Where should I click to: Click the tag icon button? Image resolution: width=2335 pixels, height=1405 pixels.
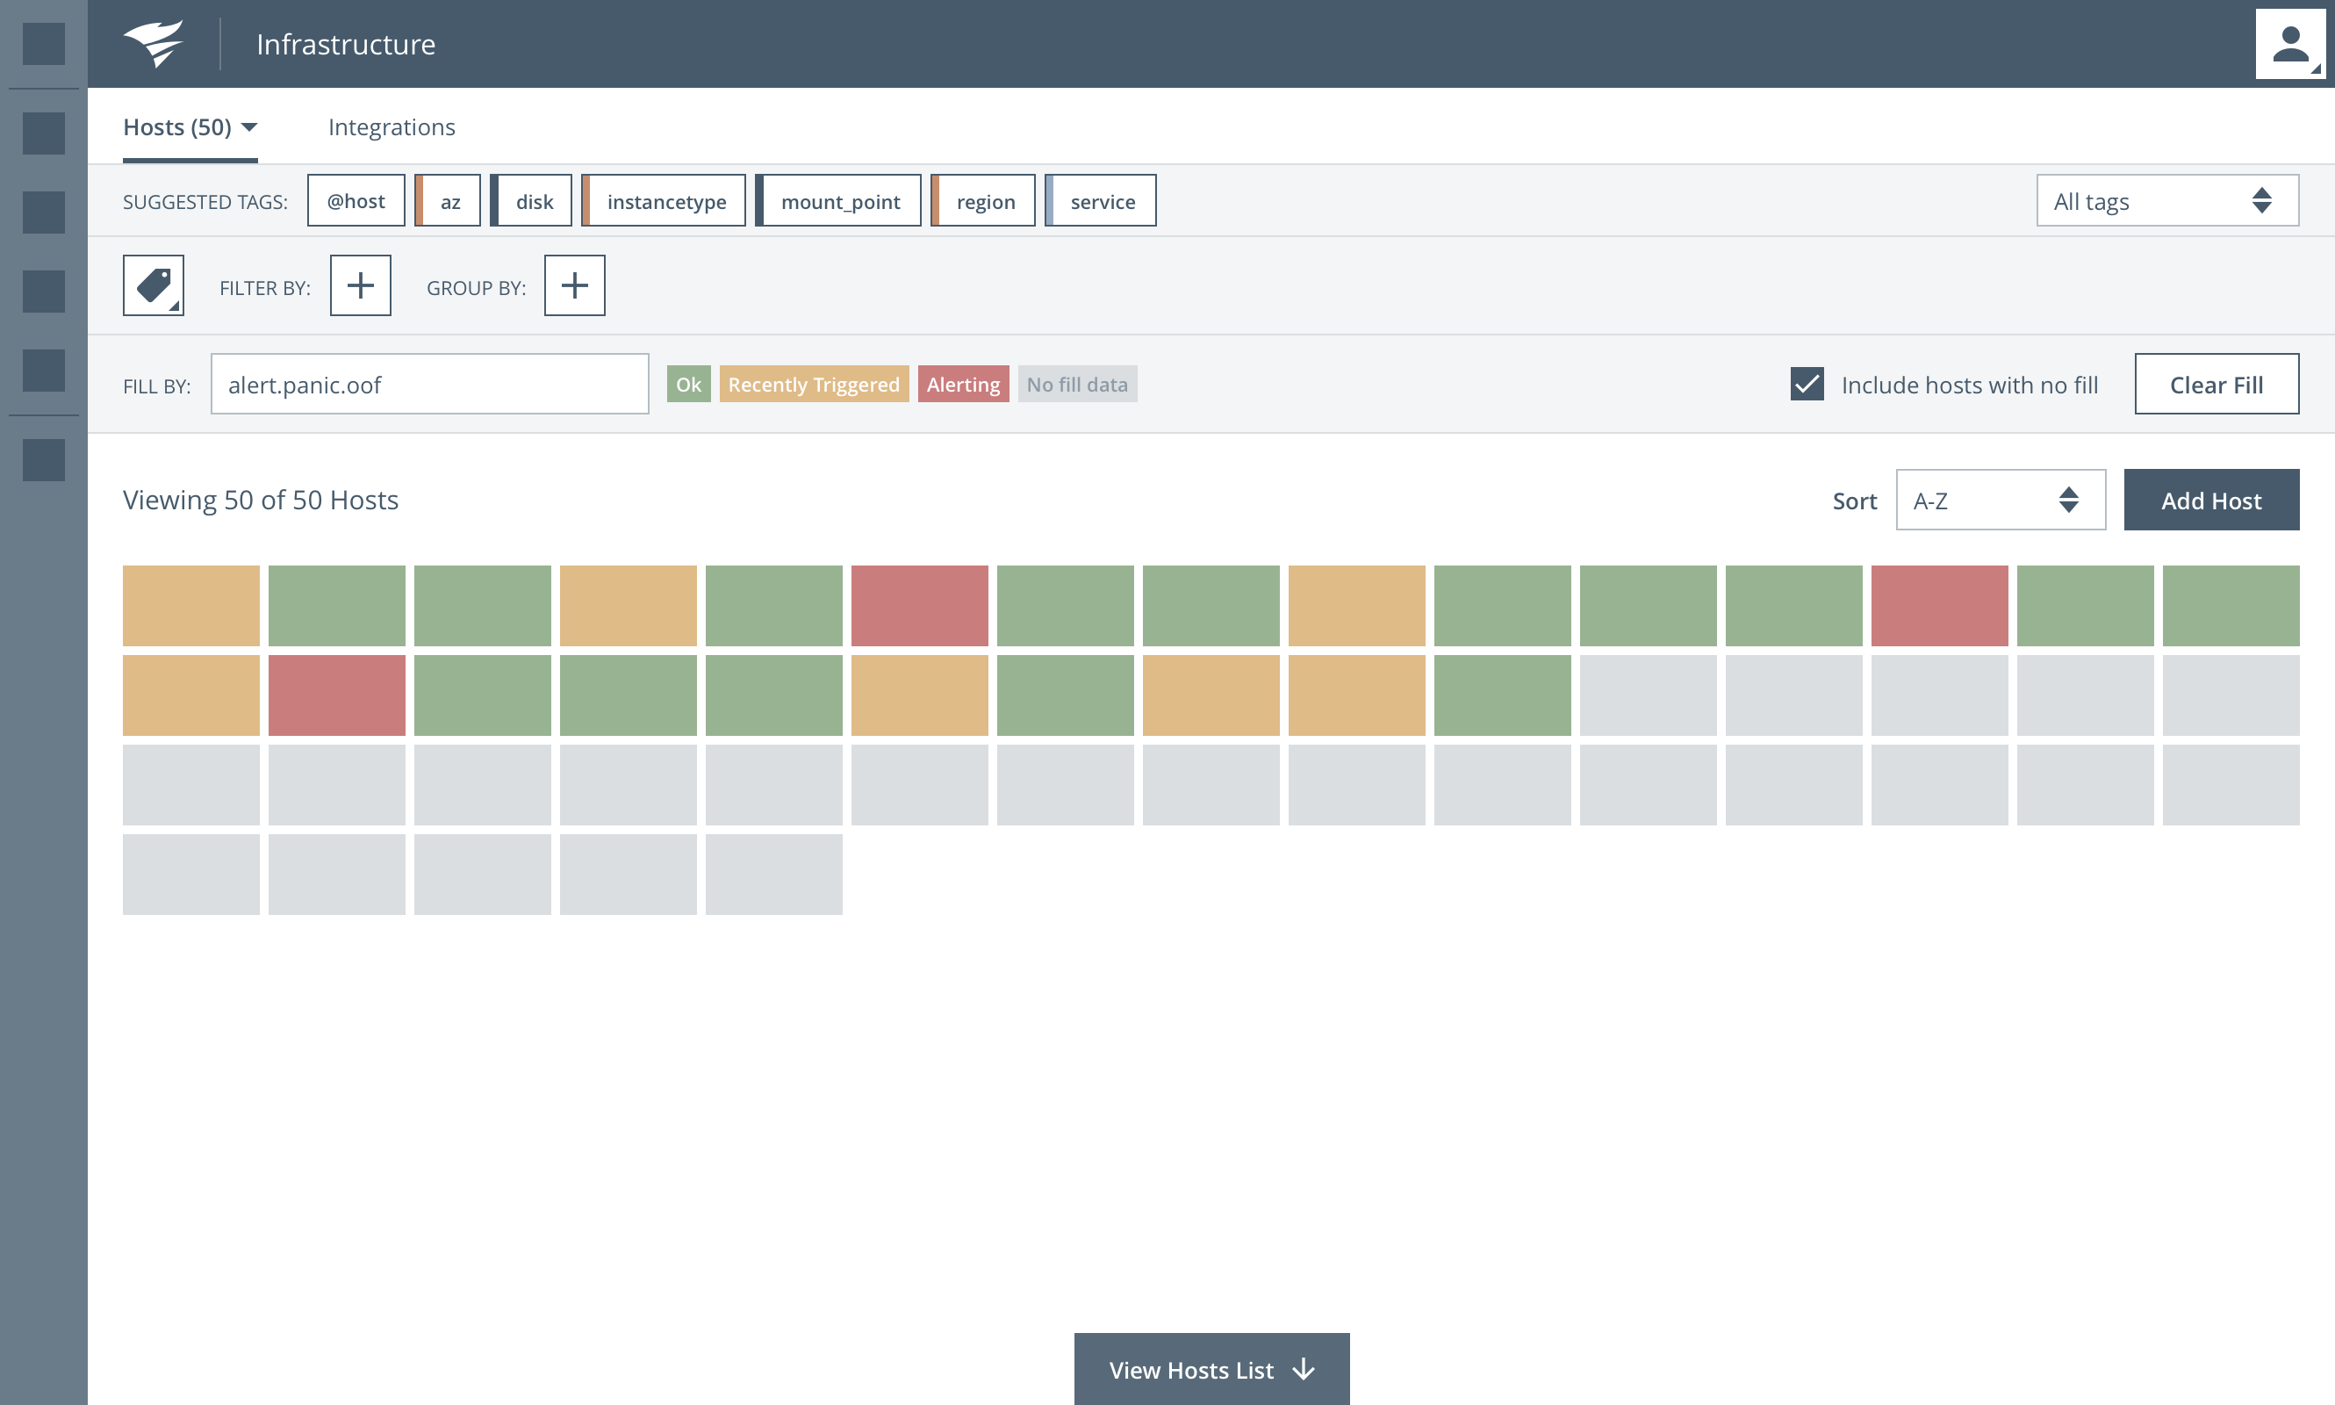(154, 285)
